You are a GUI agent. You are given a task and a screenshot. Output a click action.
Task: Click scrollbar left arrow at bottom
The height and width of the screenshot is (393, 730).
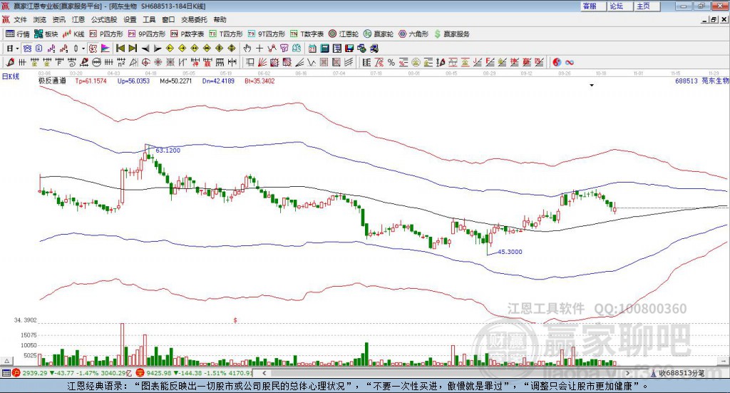click(264, 373)
